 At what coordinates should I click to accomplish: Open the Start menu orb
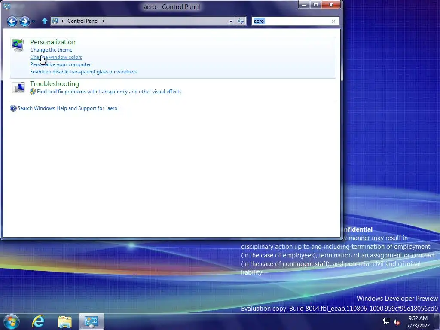coord(12,321)
